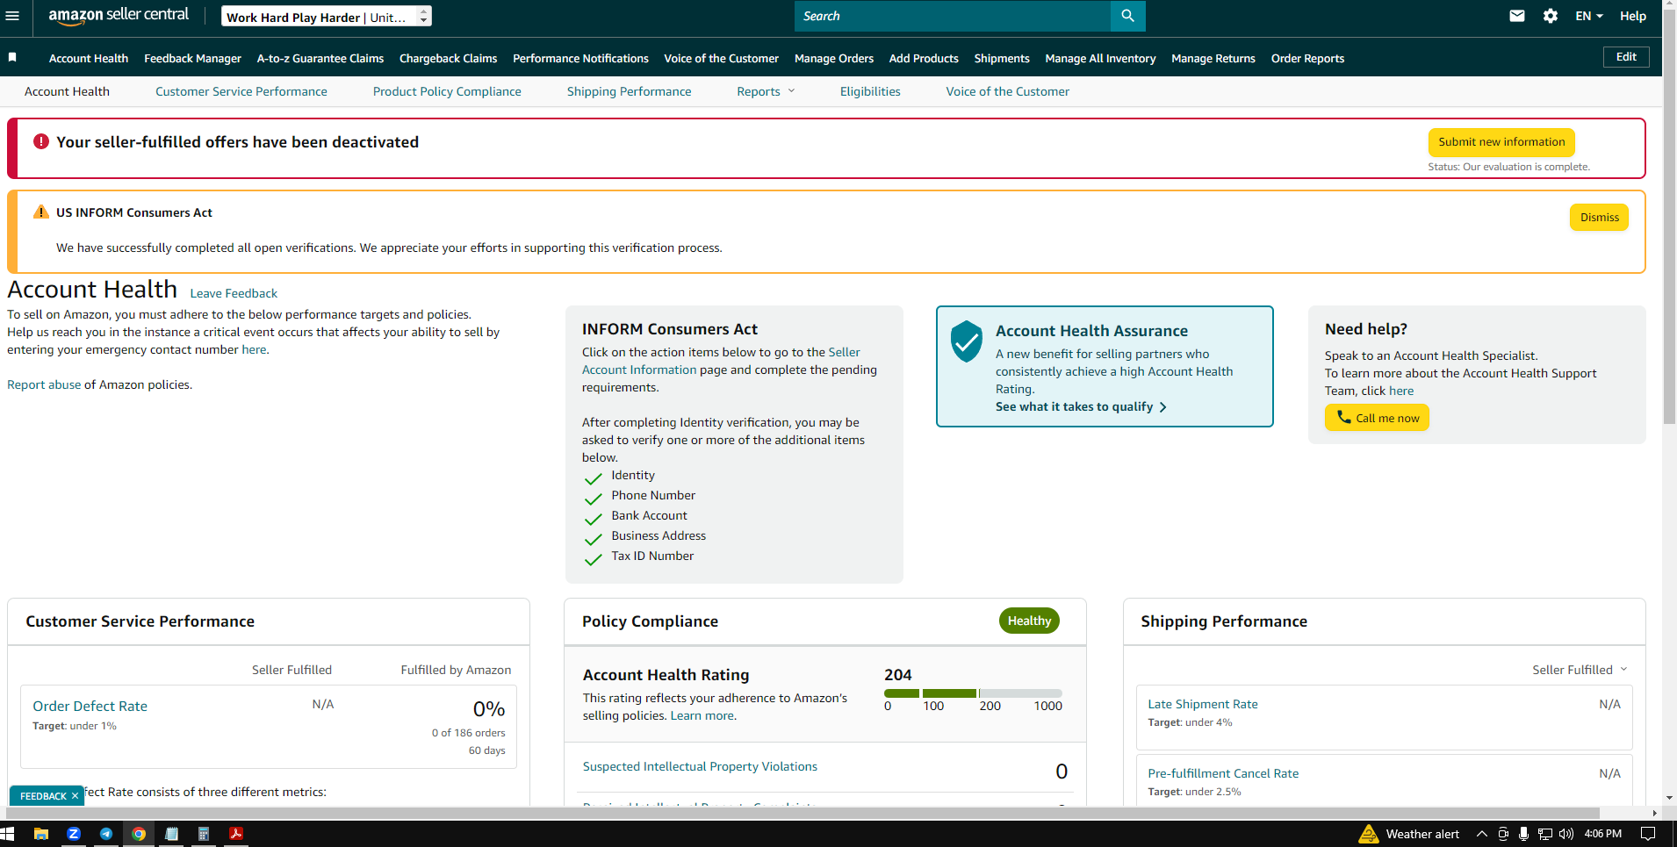Open Telegram from the taskbar
The image size is (1677, 847).
pyautogui.click(x=106, y=834)
